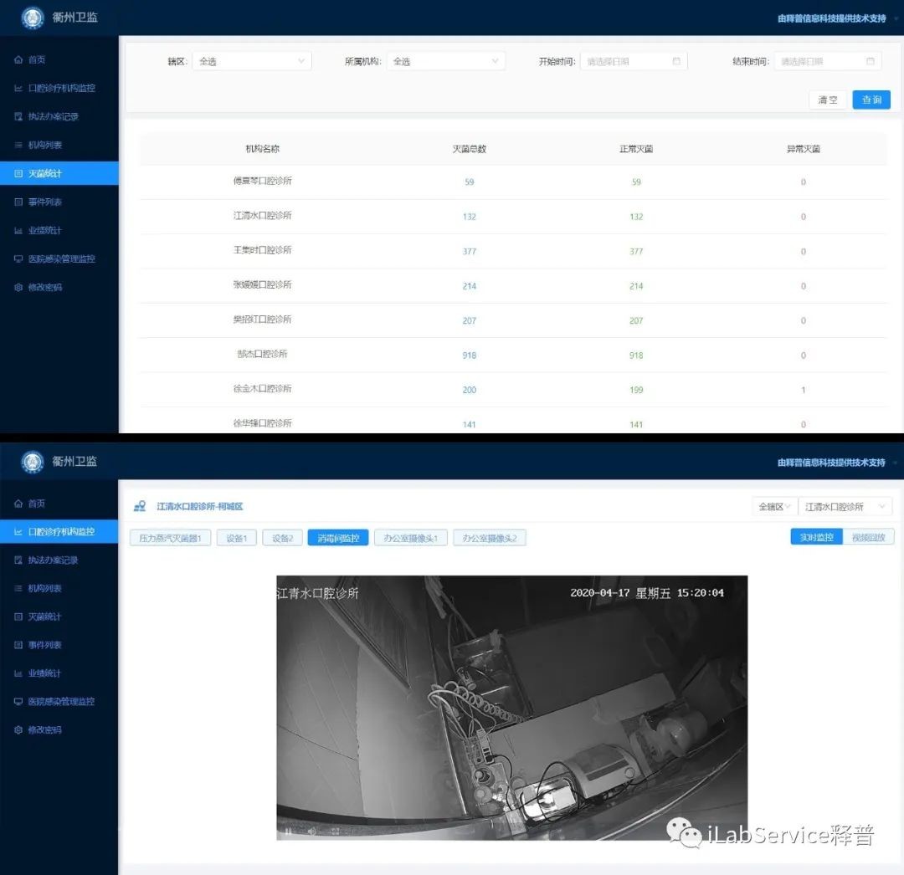Click 机构列表 list icon in statistics screen sidebar
This screenshot has width=904, height=875.
pos(18,146)
